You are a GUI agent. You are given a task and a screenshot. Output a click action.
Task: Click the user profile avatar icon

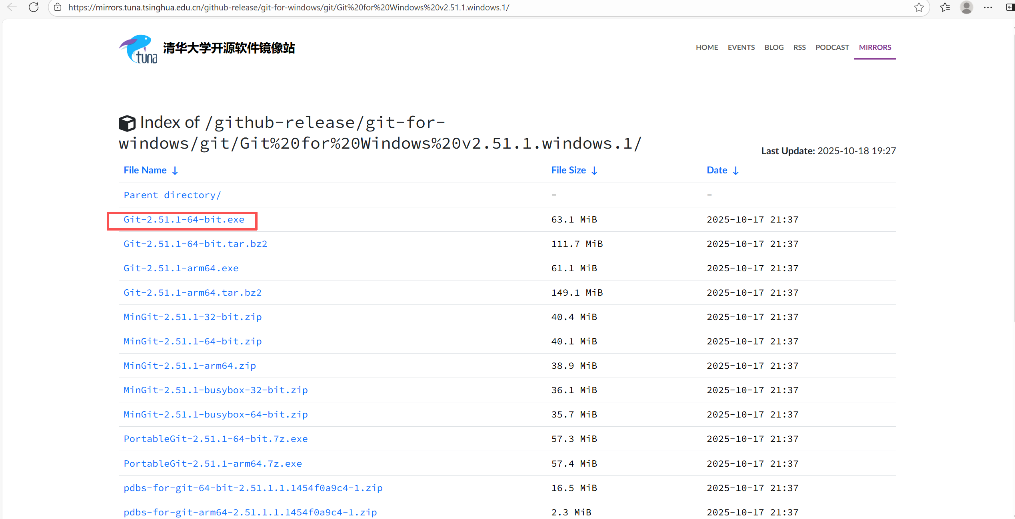pyautogui.click(x=966, y=7)
